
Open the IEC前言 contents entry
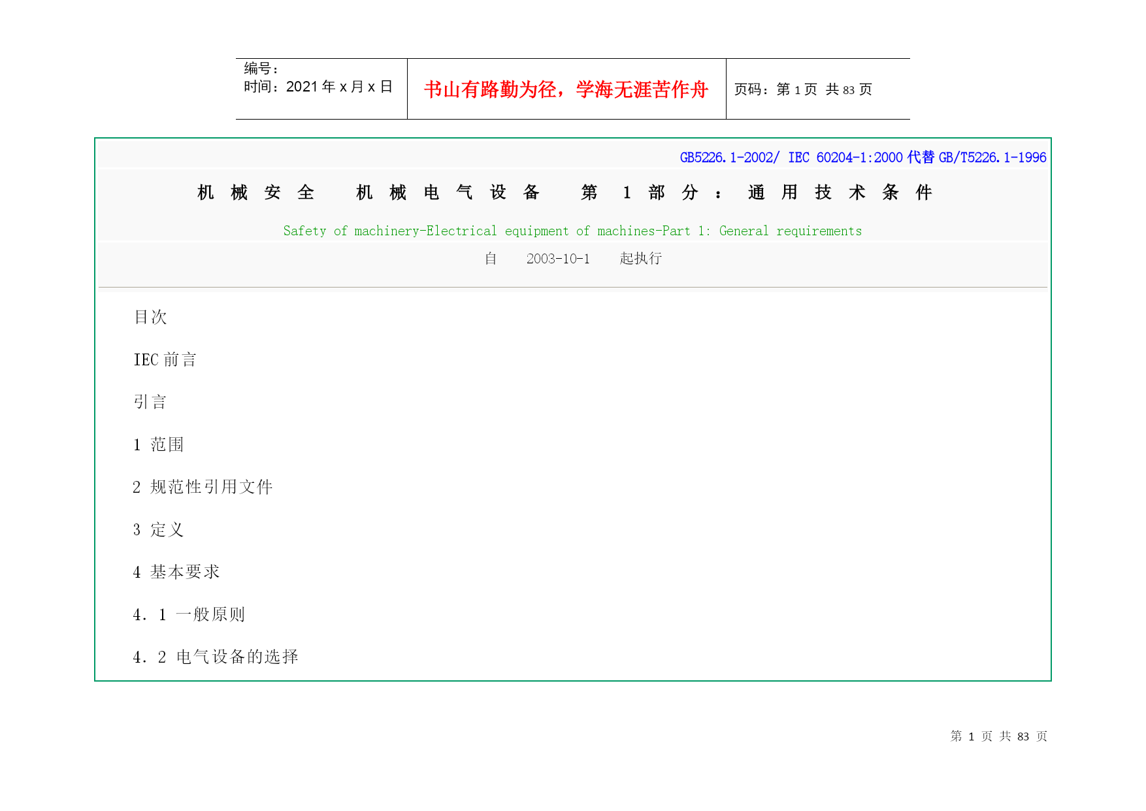[165, 359]
